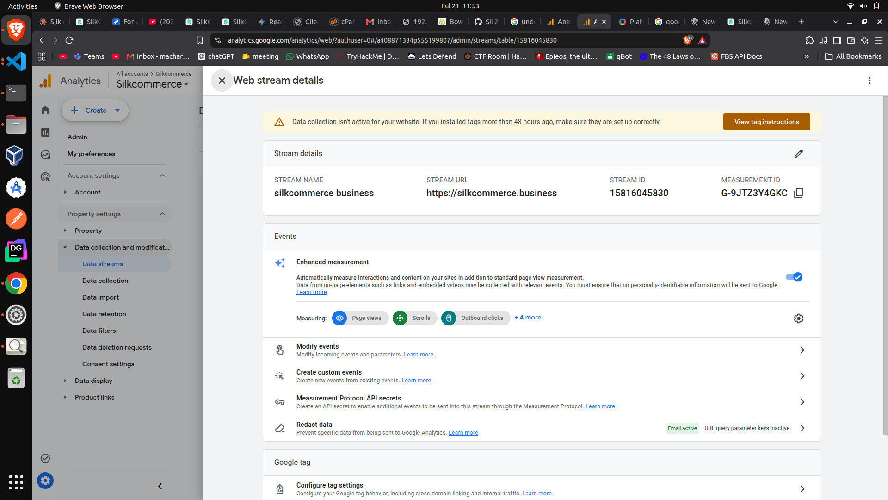Open Reports icon in Analytics sidebar
This screenshot has width=888, height=500.
tap(45, 132)
